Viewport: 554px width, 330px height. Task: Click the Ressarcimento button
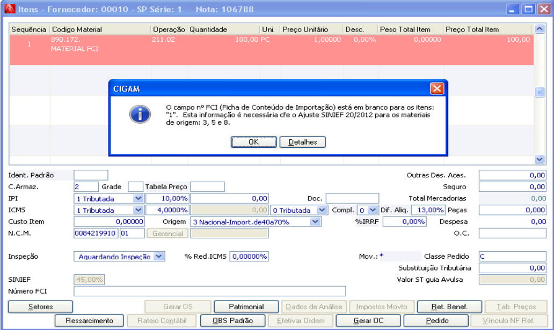point(90,320)
